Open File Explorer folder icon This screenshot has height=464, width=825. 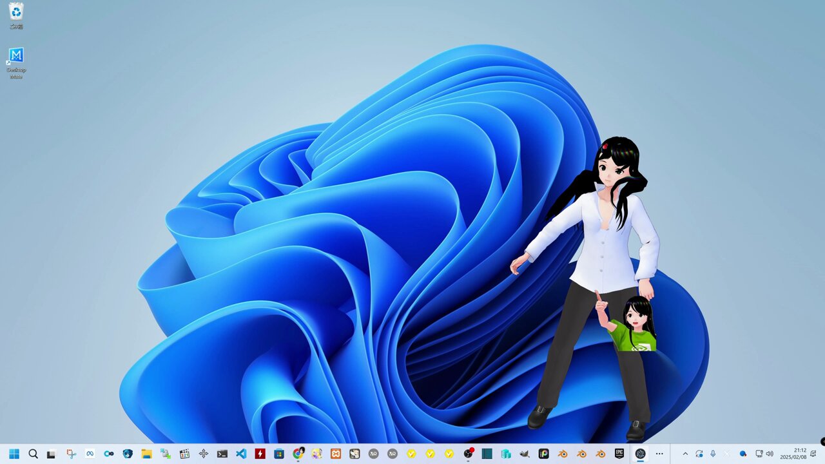[146, 454]
